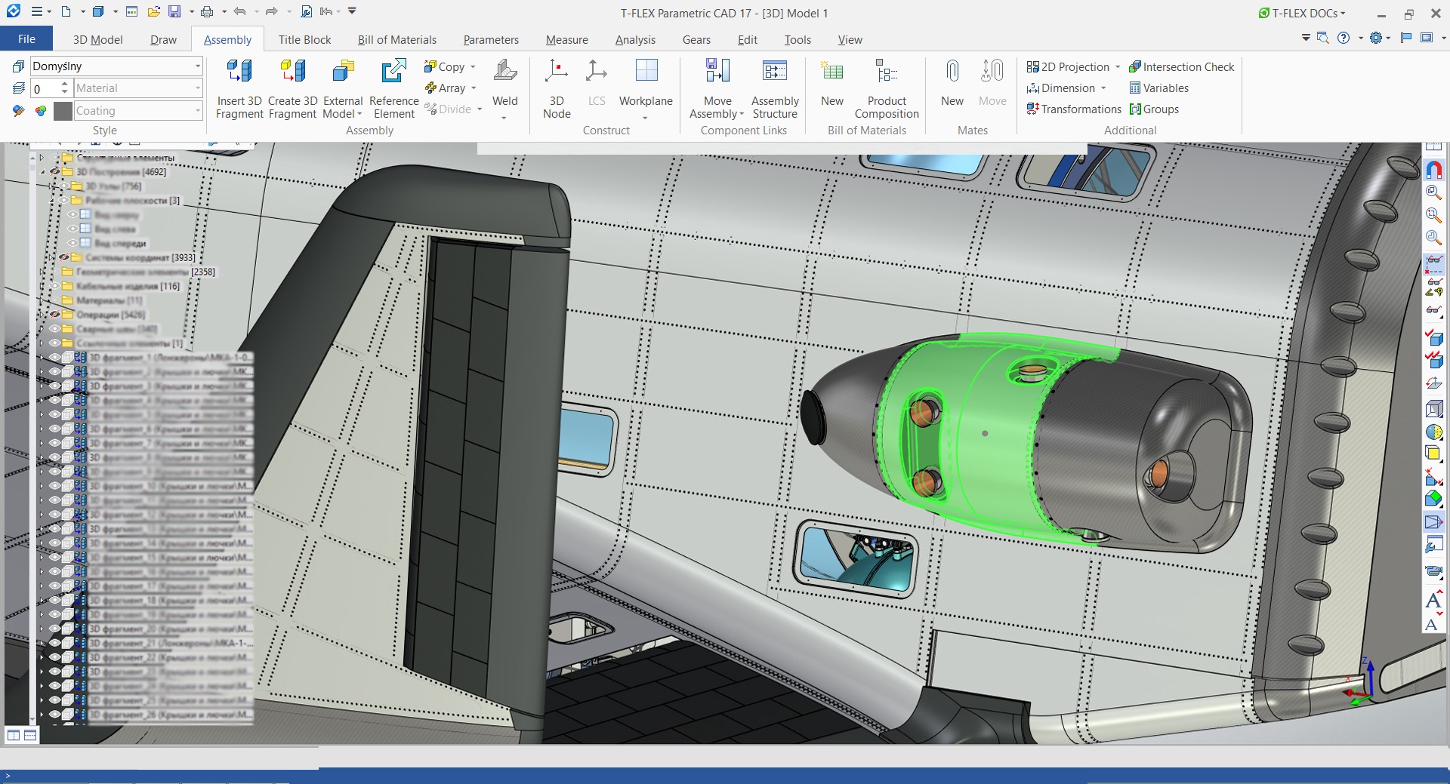The width and height of the screenshot is (1450, 784).
Task: Click the single red-check cube icon
Action: point(1433,337)
